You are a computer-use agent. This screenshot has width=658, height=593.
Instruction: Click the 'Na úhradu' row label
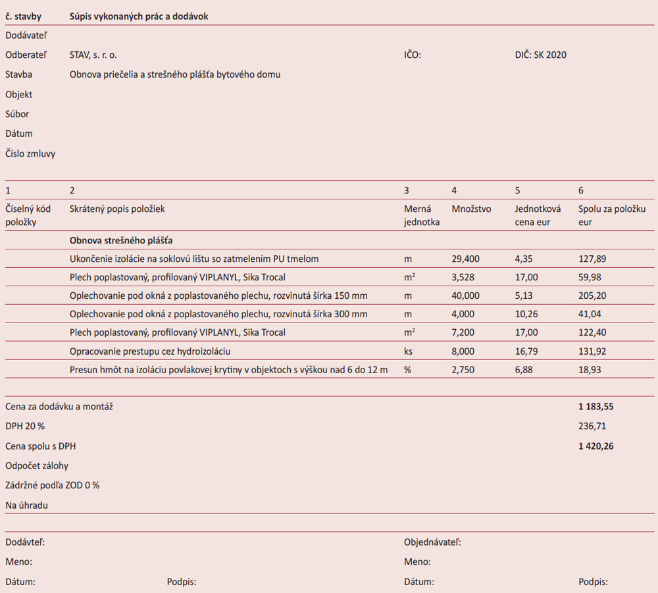tap(26, 505)
